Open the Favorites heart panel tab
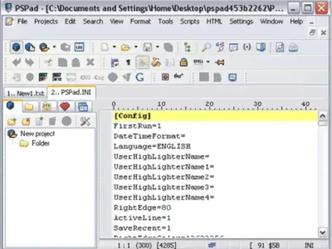The image size is (332, 249). pos(65,106)
